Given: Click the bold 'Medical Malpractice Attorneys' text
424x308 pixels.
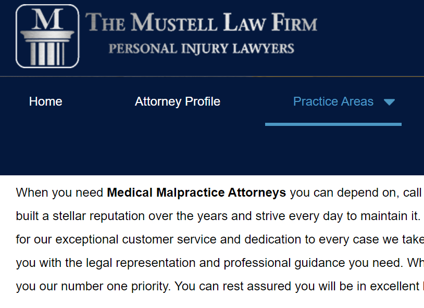Looking at the screenshot, I should [x=195, y=192].
